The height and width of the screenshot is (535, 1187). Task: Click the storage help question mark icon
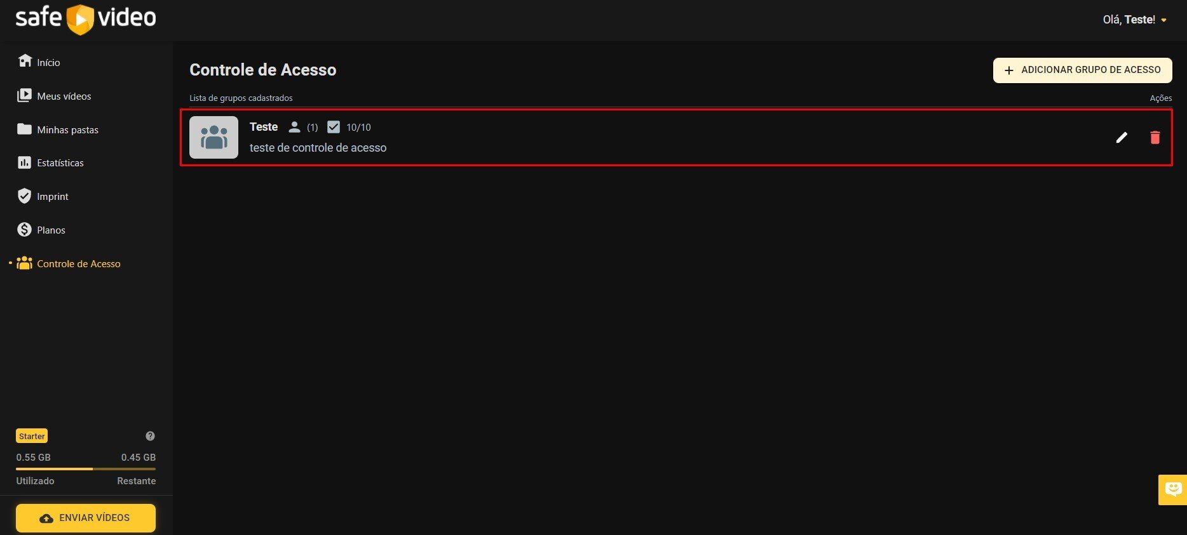click(150, 436)
